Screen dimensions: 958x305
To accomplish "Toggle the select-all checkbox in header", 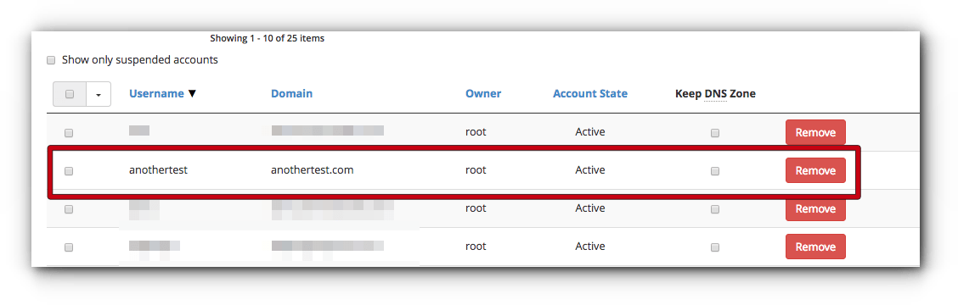I will [x=70, y=95].
